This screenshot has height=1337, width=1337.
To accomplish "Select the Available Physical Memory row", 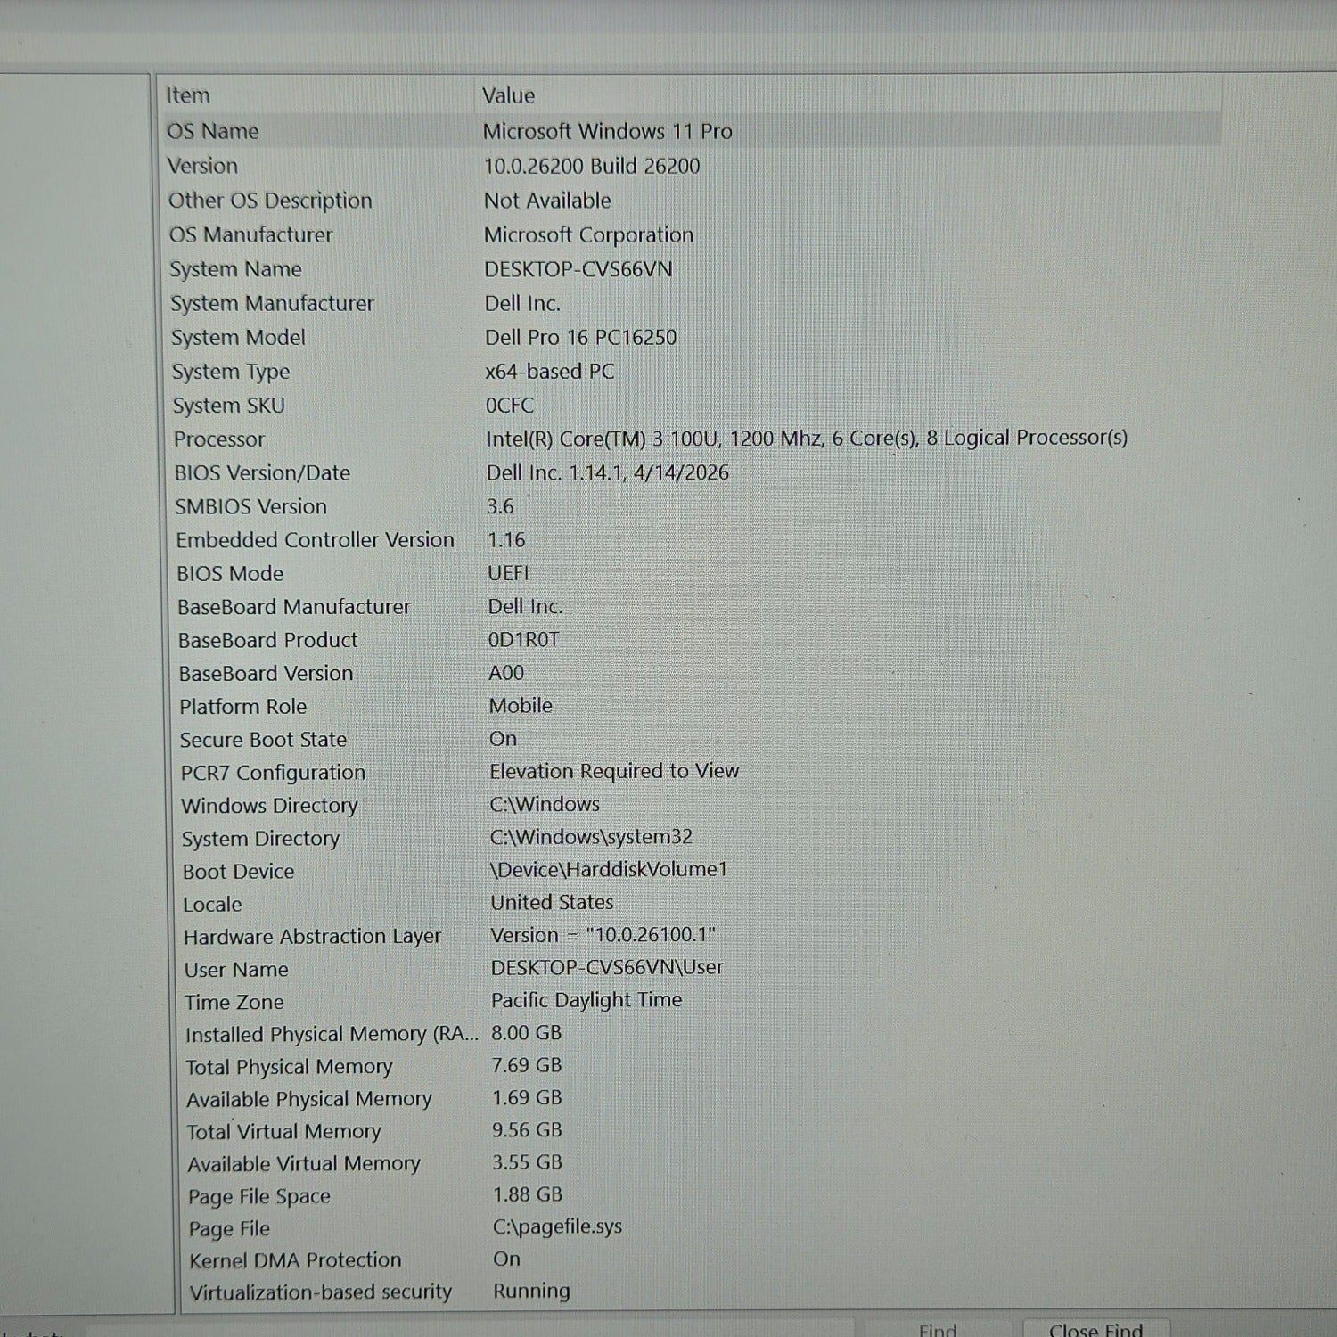I will [308, 1099].
